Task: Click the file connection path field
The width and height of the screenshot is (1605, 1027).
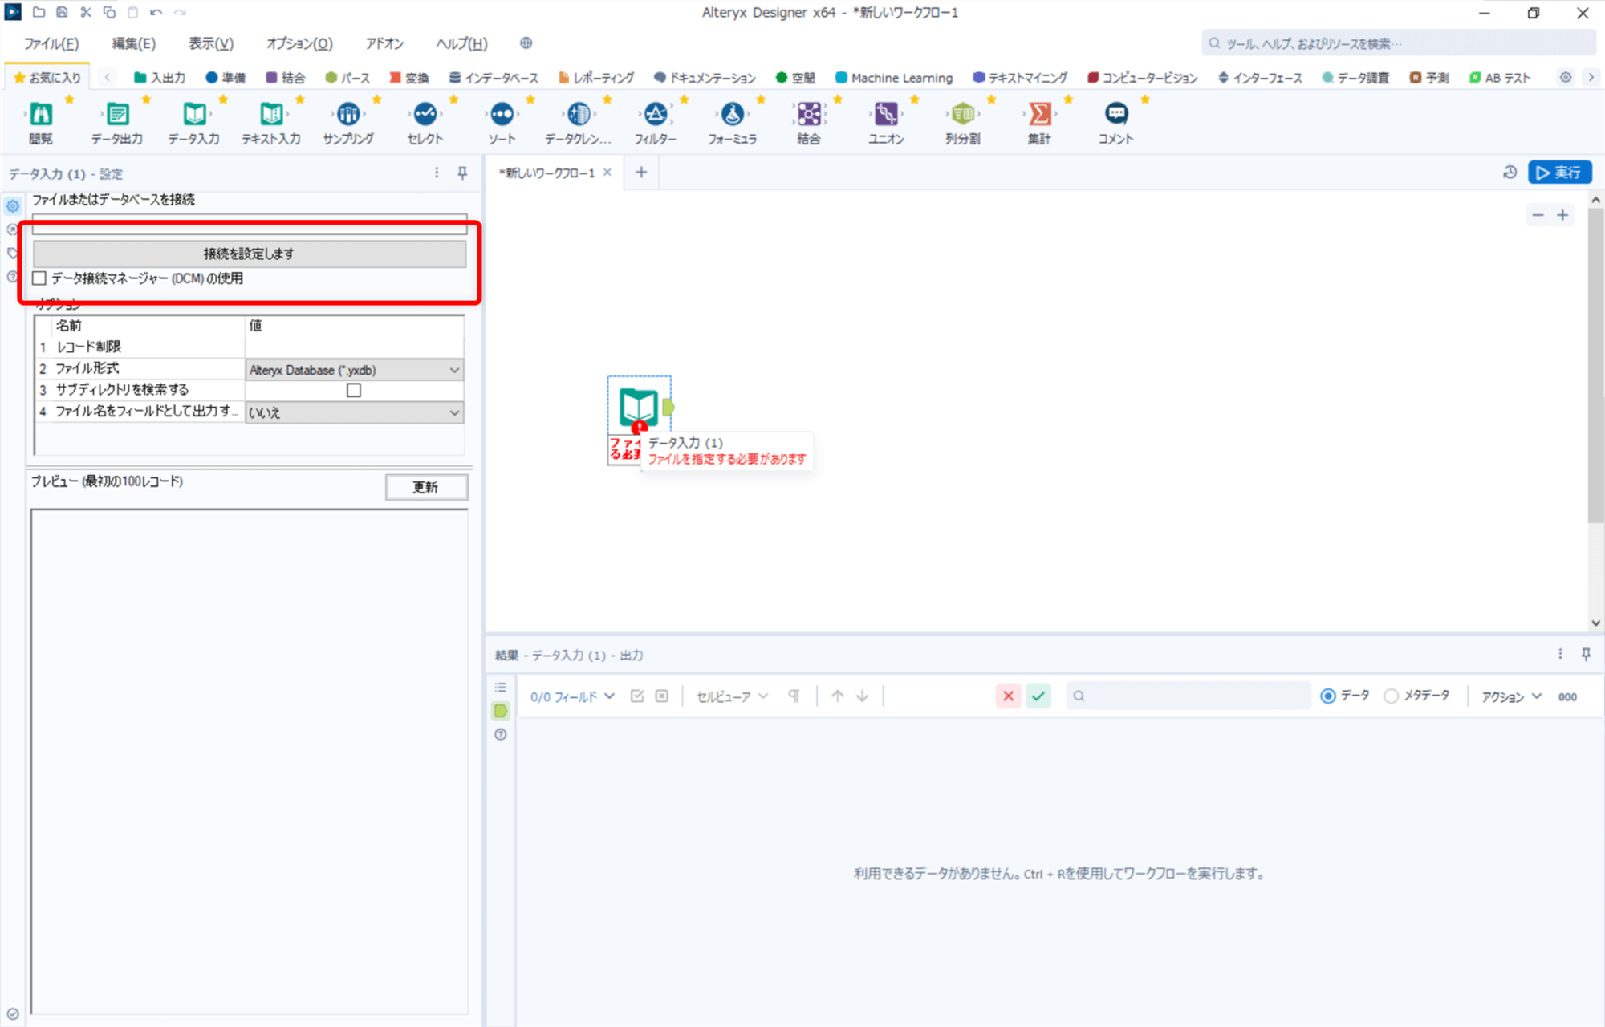Action: (x=250, y=225)
